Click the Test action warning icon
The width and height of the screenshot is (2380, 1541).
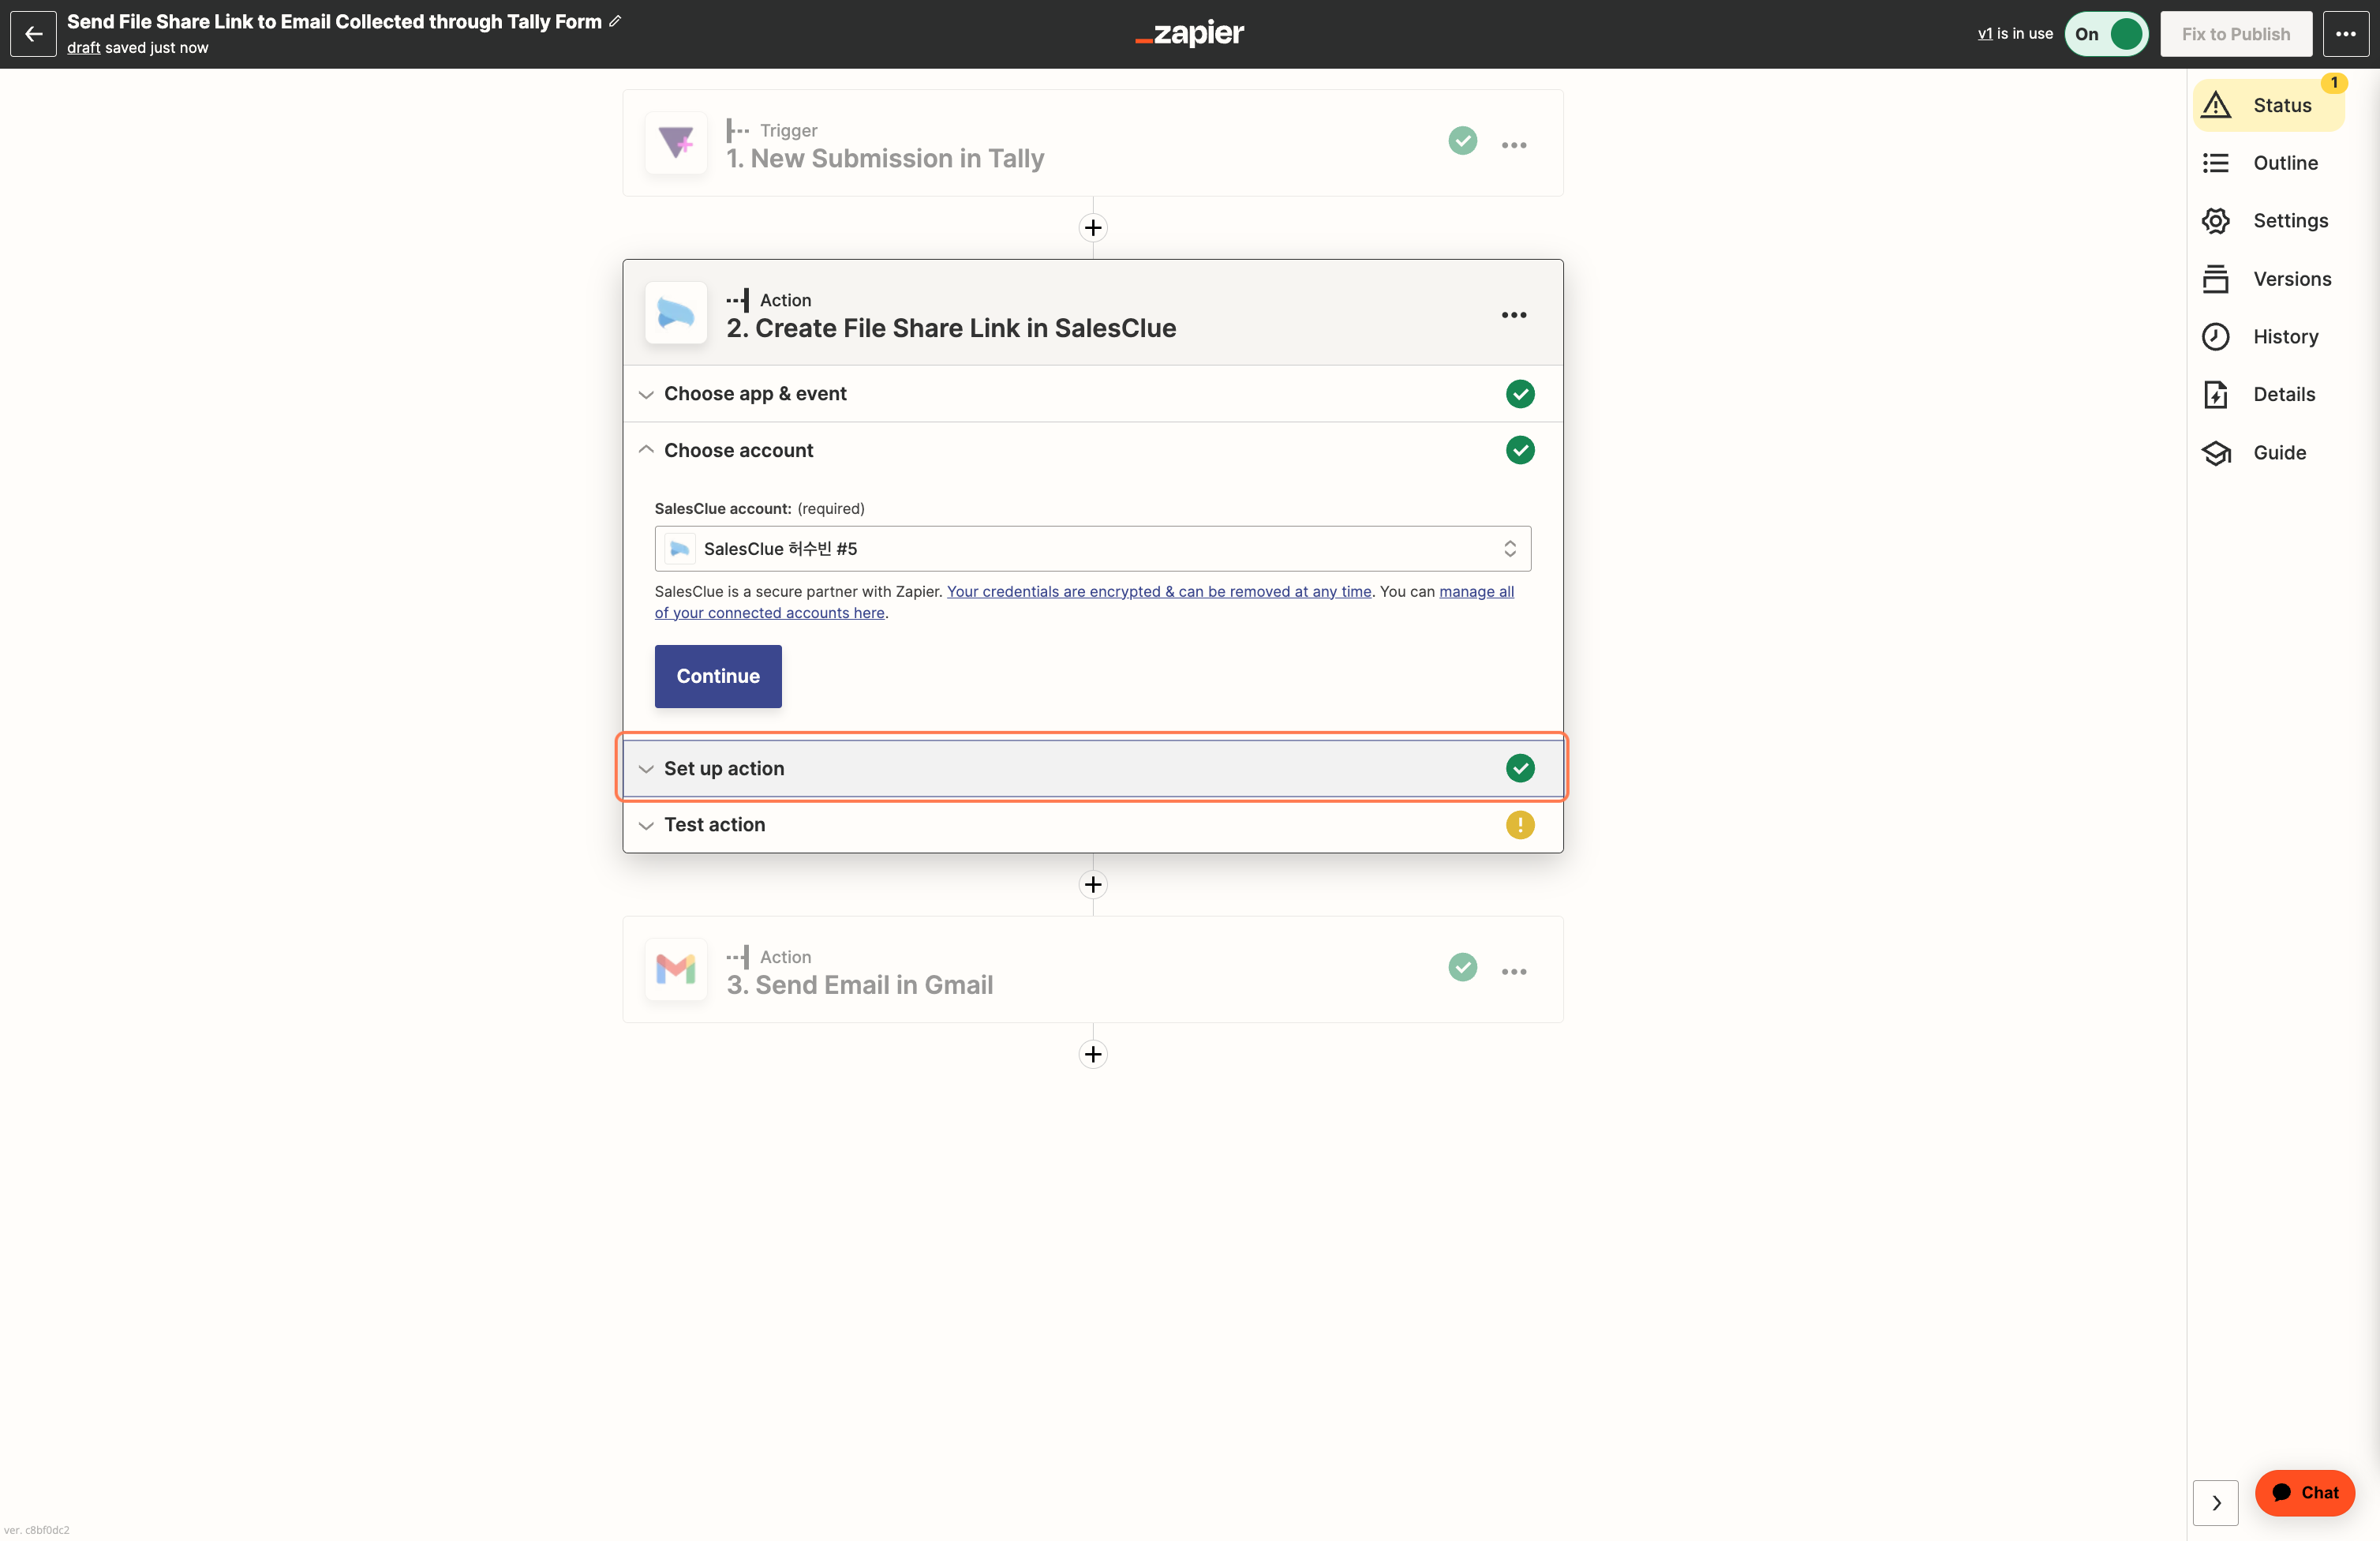click(x=1520, y=826)
